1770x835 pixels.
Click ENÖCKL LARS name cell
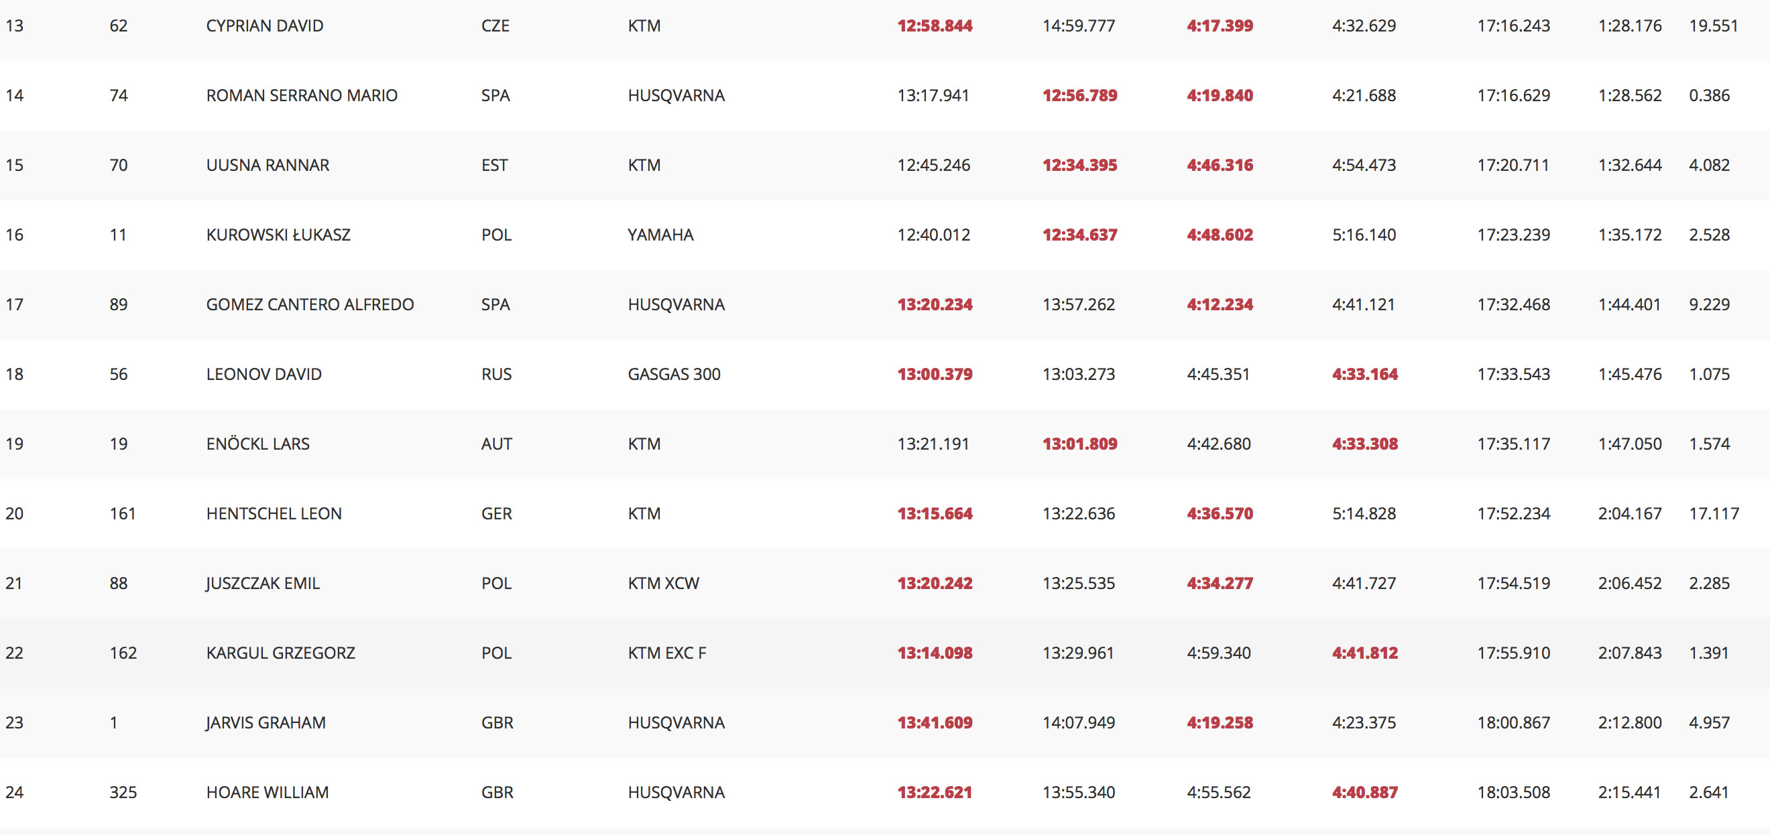pos(257,444)
